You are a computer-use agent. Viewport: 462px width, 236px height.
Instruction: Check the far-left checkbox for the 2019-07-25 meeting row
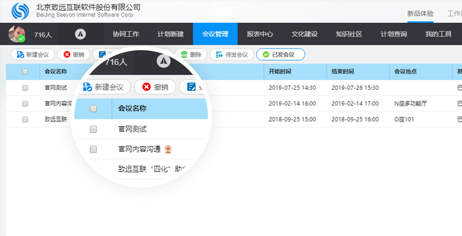(25, 87)
